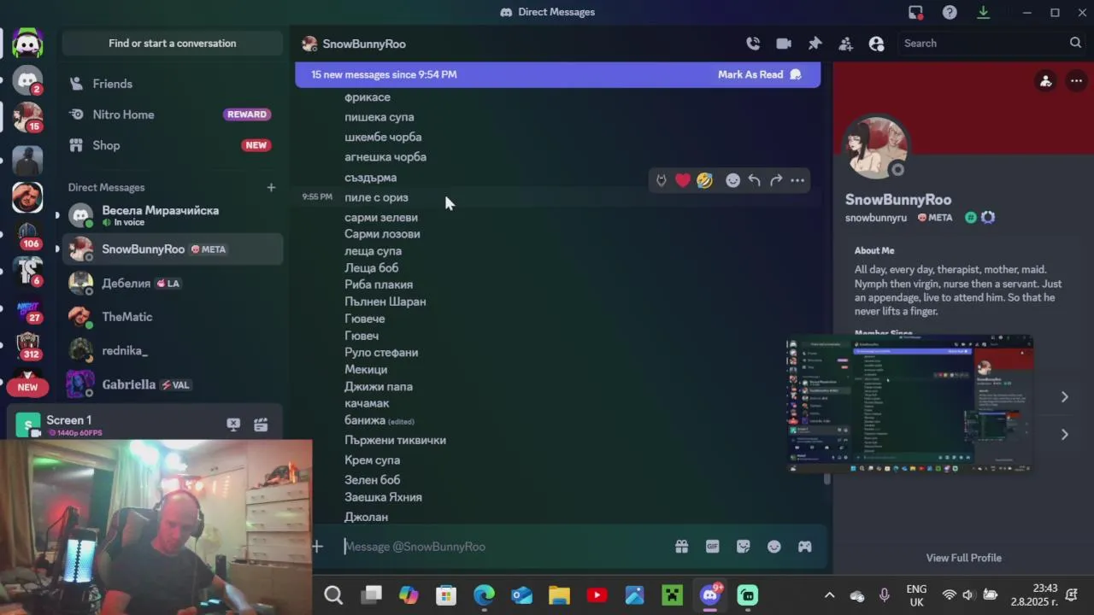The image size is (1094, 615).
Task: Open server with 312 notifications
Action: (28, 345)
